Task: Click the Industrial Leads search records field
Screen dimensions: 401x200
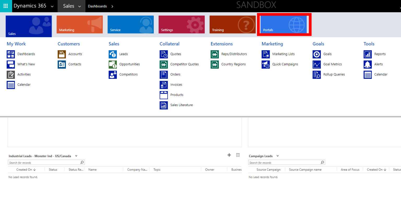Action: [44, 163]
